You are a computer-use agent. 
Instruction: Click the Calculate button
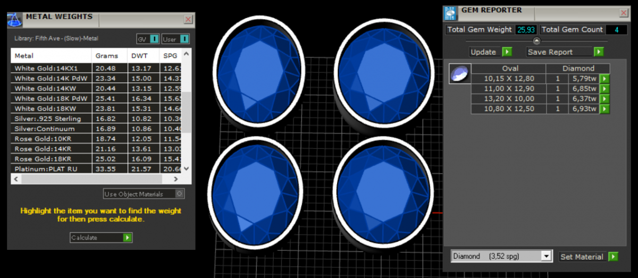(x=101, y=238)
